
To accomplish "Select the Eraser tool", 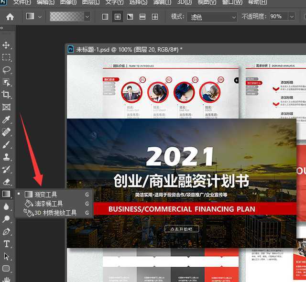I will point(6,182).
